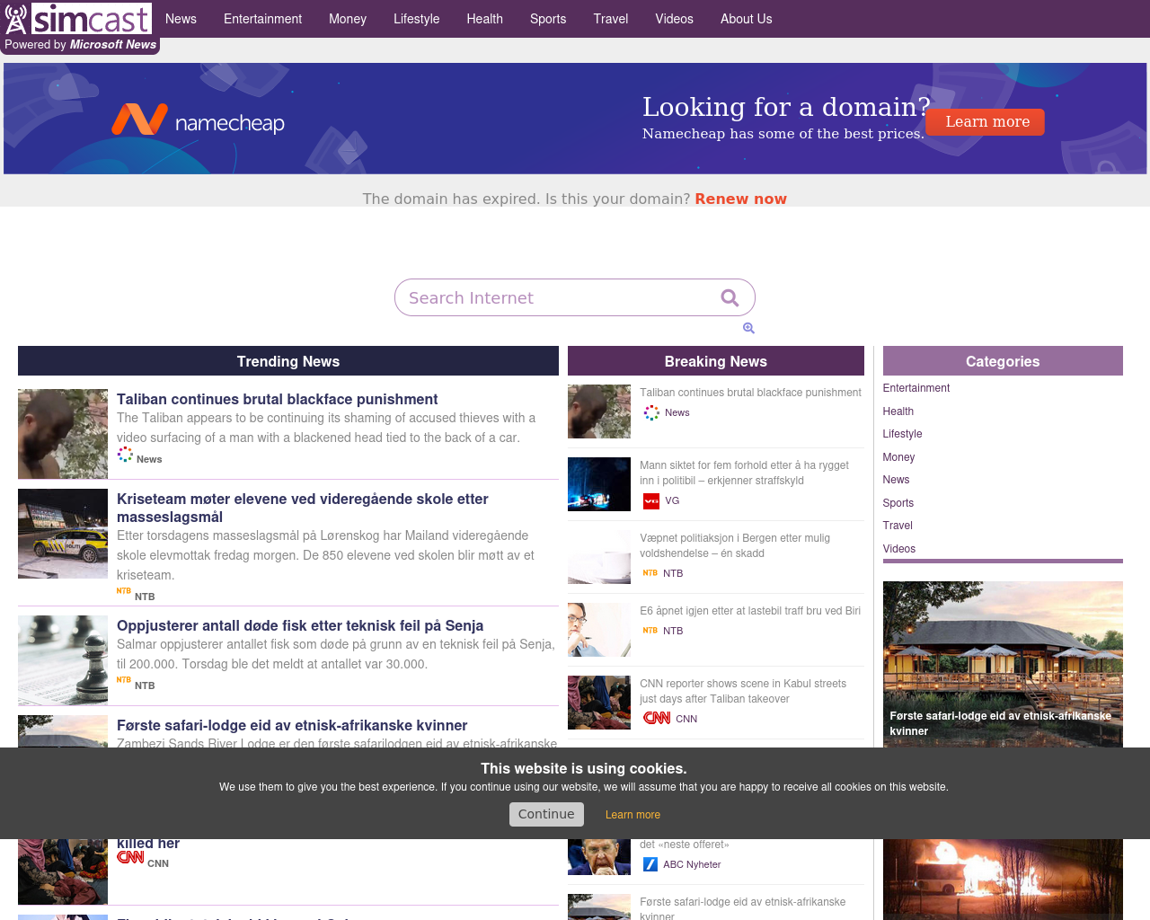The width and height of the screenshot is (1150, 920).
Task: Click safari-lodge image in Categories sidebar
Action: (x=1003, y=664)
